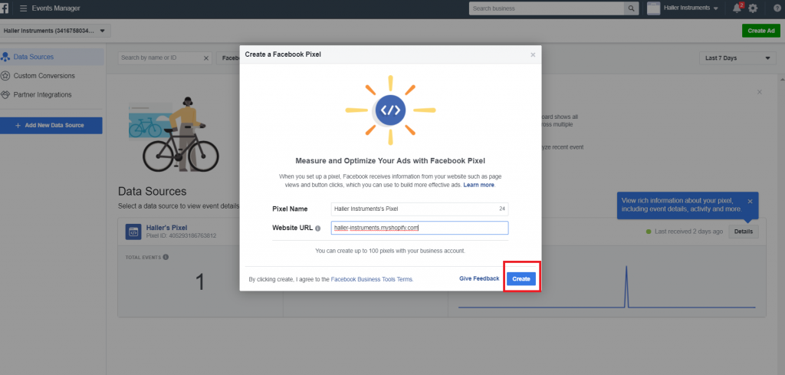This screenshot has width=785, height=375.
Task: Open the settings gear icon
Action: 753,8
